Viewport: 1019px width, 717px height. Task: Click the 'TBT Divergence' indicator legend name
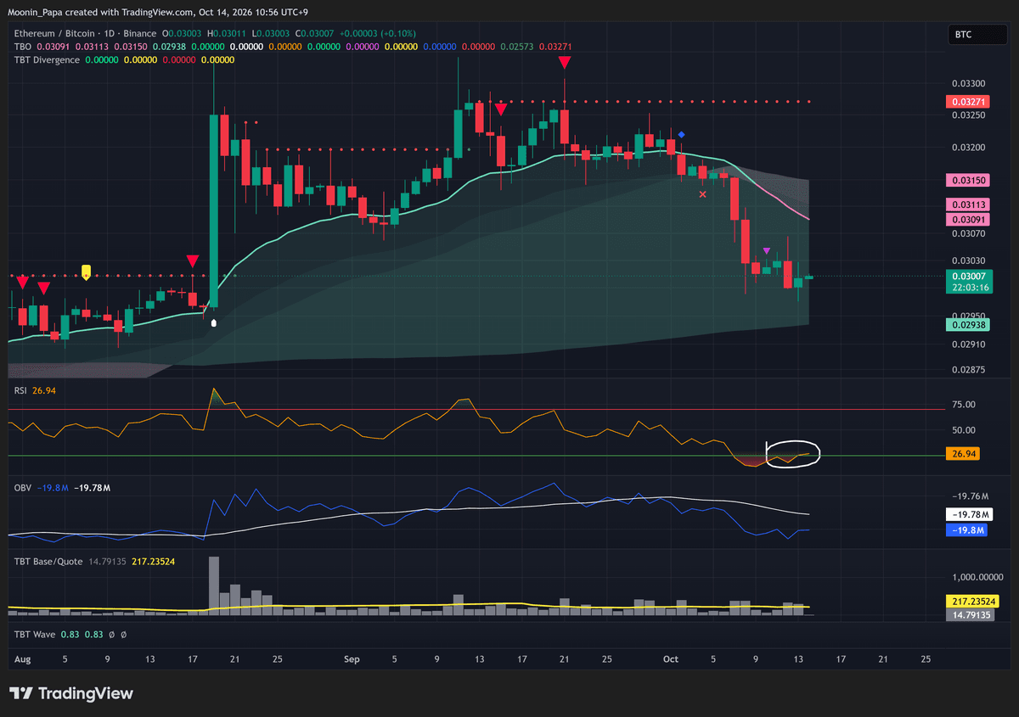pos(47,59)
